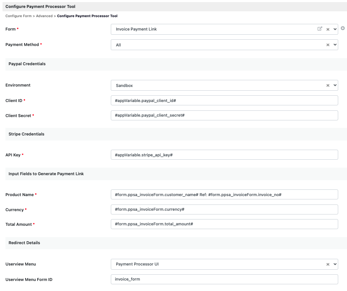Viewport: 347px width, 291px height.
Task: Clear the Invoice Payment Link form selection
Action: click(x=328, y=29)
